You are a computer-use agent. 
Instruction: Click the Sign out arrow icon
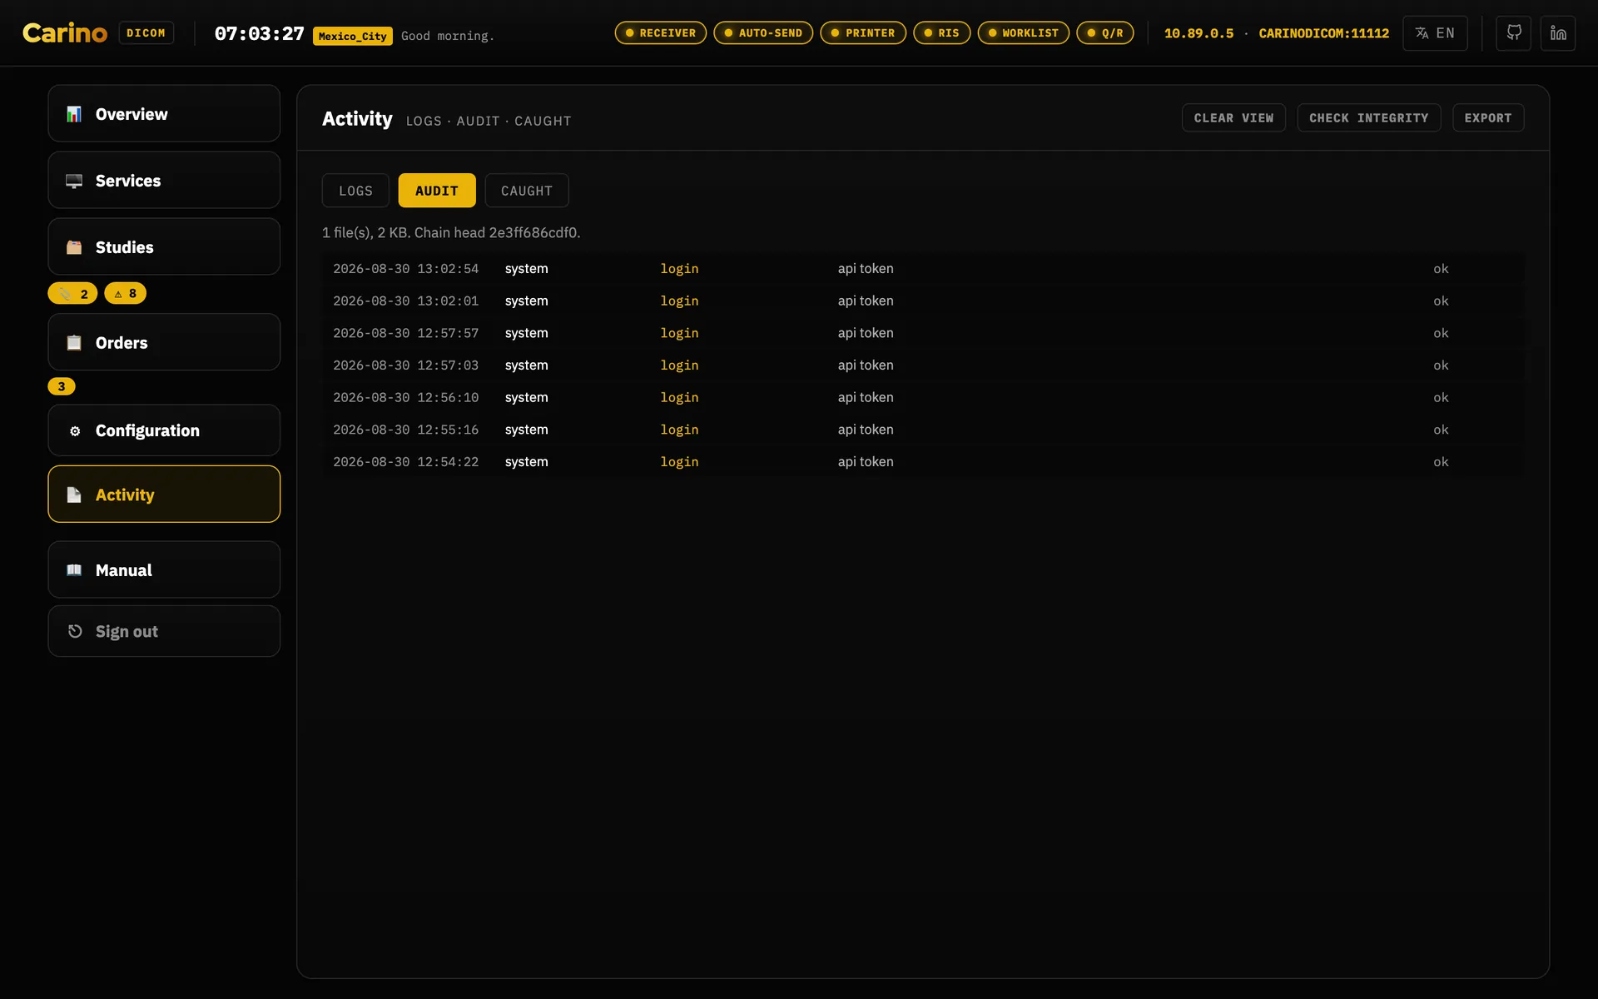tap(75, 631)
